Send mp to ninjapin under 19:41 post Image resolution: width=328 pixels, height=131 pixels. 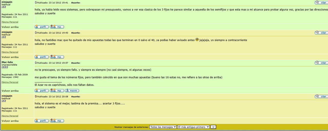(57, 27)
